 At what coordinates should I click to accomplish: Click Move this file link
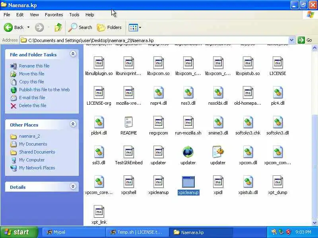[32, 74]
